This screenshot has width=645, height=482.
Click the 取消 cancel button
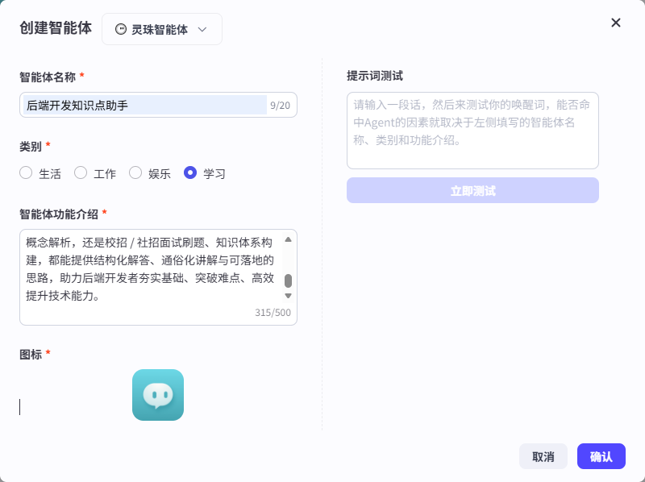click(543, 456)
